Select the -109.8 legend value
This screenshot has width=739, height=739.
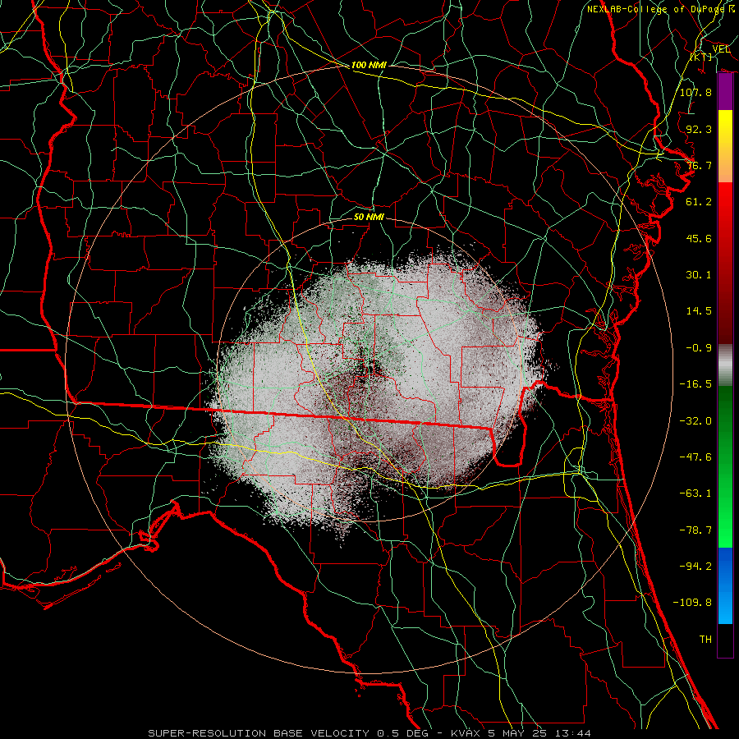[692, 603]
